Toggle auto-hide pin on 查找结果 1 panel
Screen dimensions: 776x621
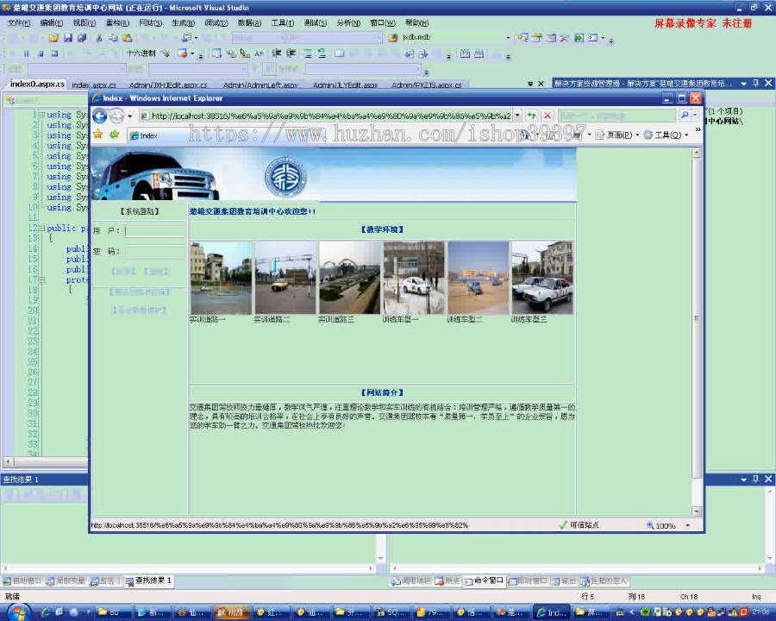pyautogui.click(x=755, y=479)
